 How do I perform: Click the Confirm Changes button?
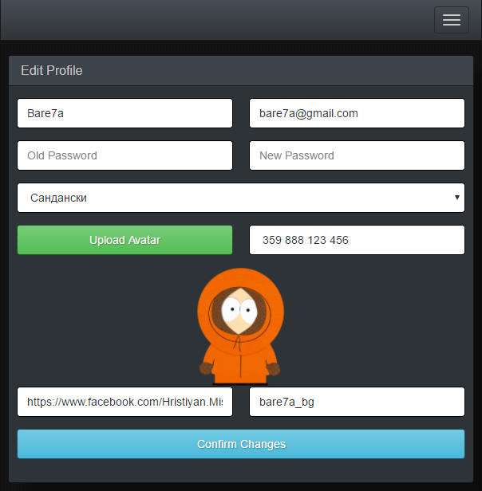[241, 444]
